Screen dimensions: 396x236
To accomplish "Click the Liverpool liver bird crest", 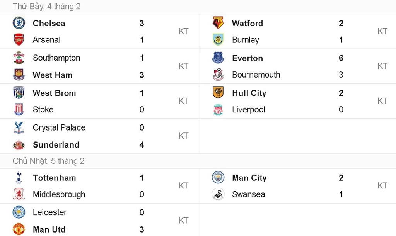I will [218, 109].
